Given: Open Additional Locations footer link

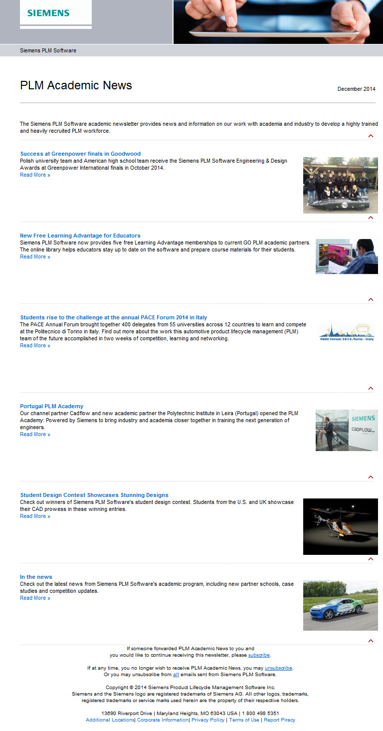Looking at the screenshot, I should (x=110, y=720).
